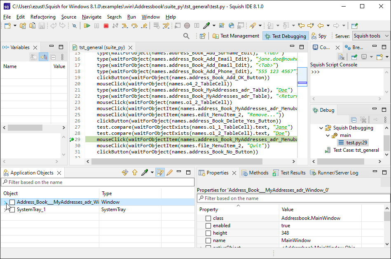
Task: Expand the Address_Book window in Application Objects
Action: [5, 202]
